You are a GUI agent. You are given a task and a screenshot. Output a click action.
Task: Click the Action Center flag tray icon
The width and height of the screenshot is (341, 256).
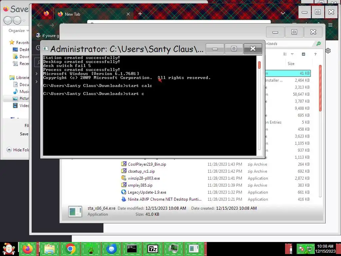point(301,249)
